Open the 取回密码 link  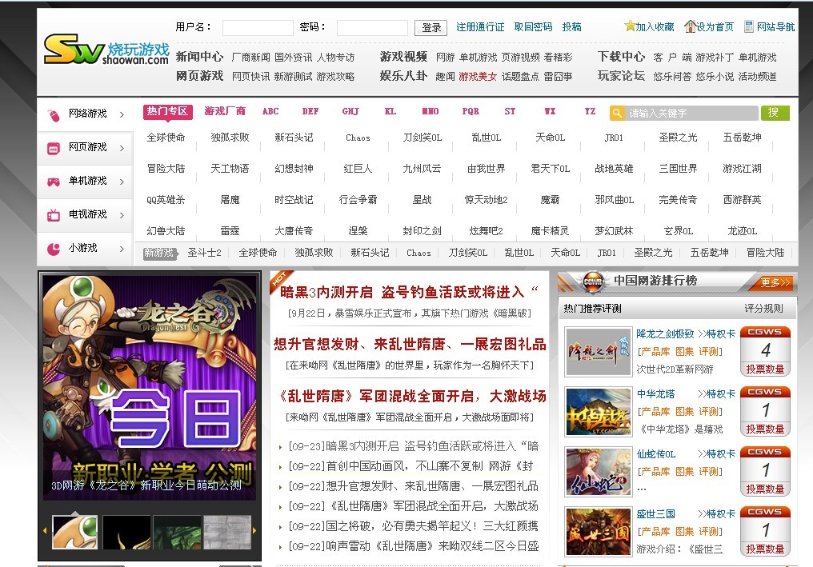[x=533, y=27]
